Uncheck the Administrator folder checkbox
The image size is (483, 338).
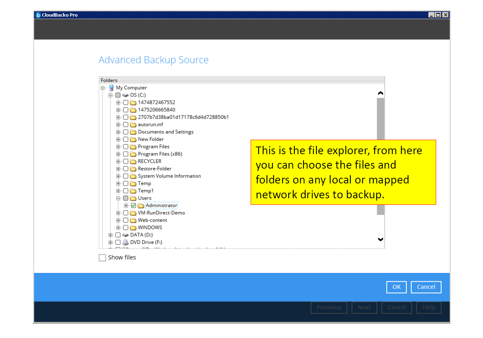[133, 205]
